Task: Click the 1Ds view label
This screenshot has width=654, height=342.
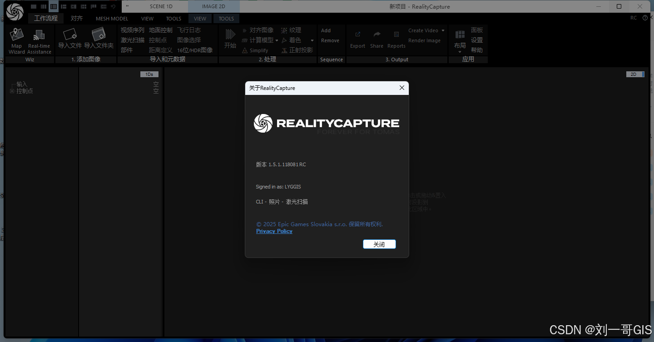Action: [149, 74]
